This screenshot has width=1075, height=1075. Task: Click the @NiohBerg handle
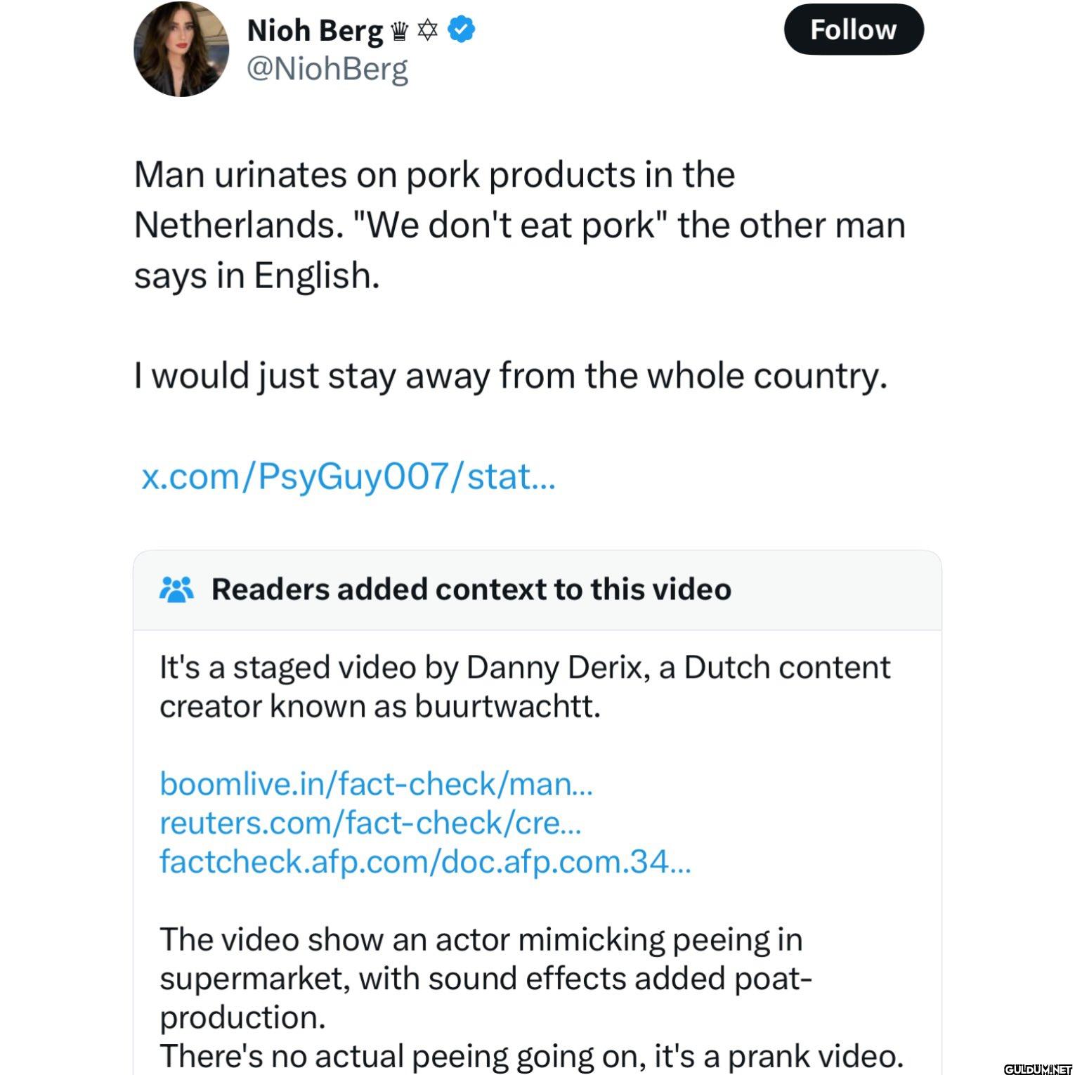(327, 69)
